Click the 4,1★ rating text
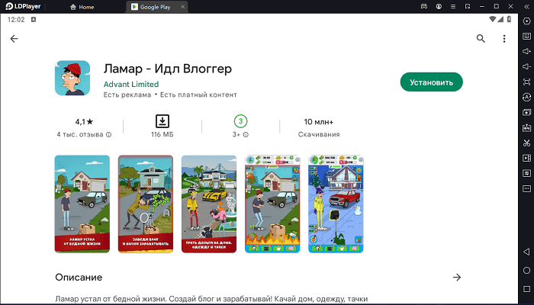 pos(84,121)
